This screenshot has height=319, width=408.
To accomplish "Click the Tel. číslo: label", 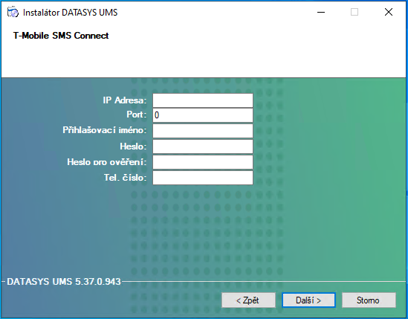I will pos(125,178).
